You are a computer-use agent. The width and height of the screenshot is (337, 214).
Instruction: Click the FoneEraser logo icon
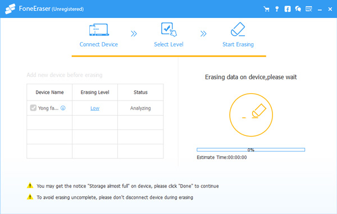10,9
